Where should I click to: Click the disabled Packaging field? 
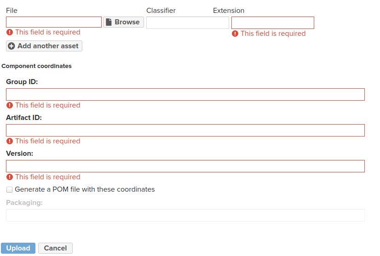click(185, 215)
